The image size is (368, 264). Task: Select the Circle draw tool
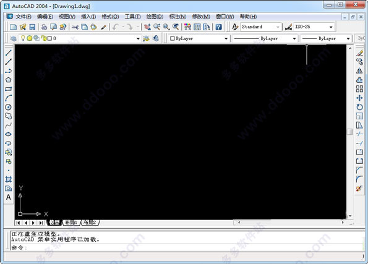pos(9,107)
